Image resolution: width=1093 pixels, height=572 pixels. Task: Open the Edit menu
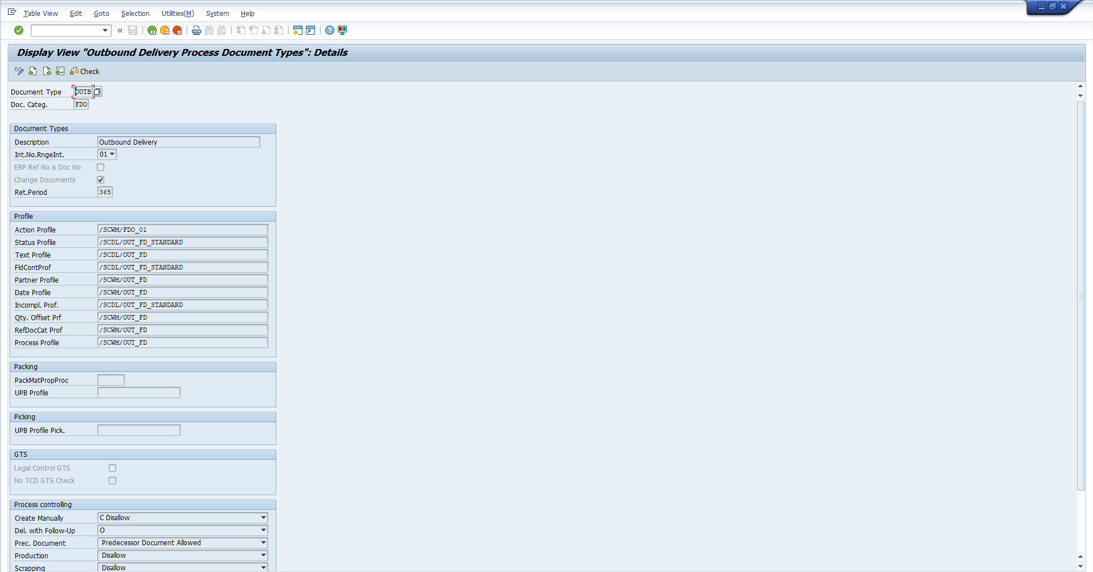(76, 13)
